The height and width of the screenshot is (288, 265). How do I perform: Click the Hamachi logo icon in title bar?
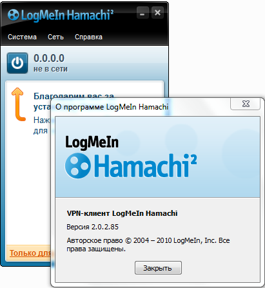pyautogui.click(x=14, y=15)
